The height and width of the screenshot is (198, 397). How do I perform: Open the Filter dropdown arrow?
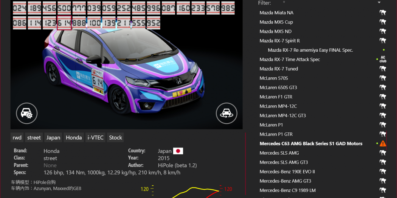[x=379, y=3]
